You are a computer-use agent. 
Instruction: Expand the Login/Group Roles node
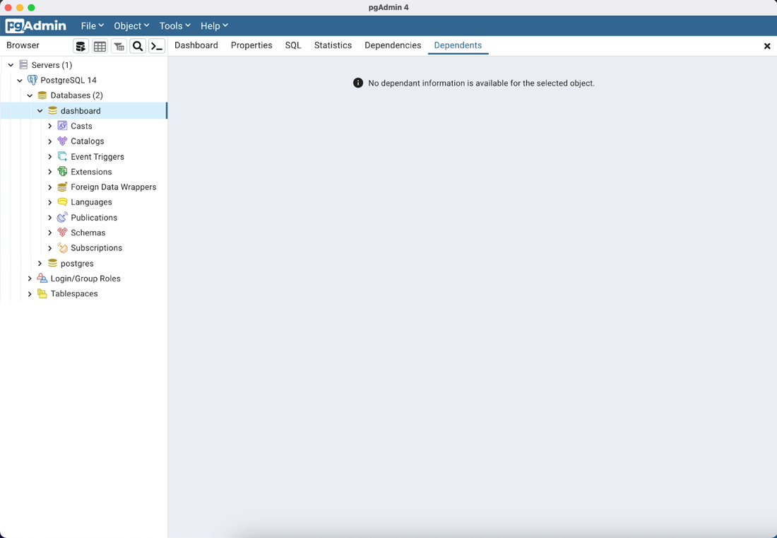[x=30, y=279]
